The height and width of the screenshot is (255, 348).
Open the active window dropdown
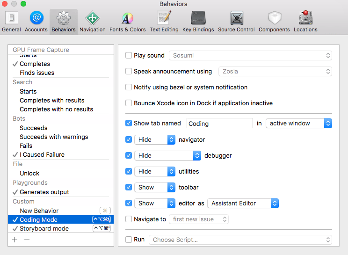pos(298,124)
